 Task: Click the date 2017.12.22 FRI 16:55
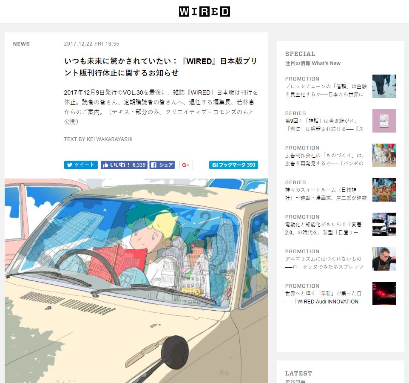[x=91, y=44]
